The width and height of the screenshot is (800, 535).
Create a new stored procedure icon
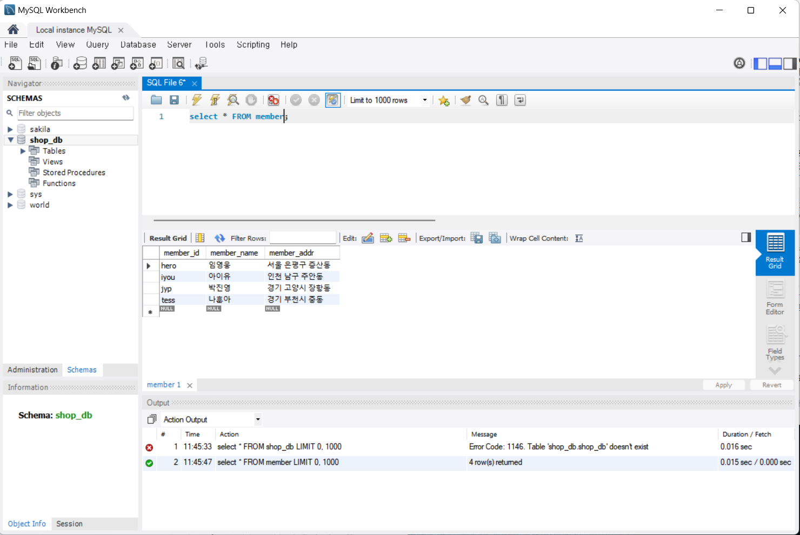(x=137, y=63)
